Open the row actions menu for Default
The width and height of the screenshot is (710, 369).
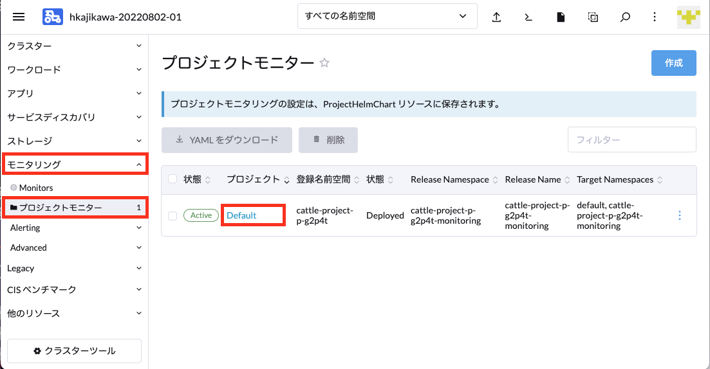point(680,215)
